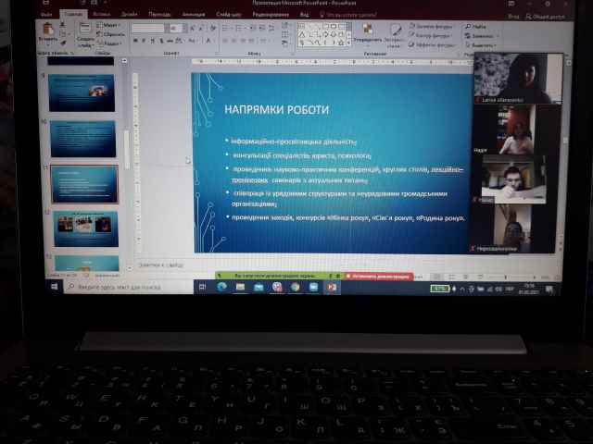
Task: Toggle Strikethrough in the Font group
Action: (170, 41)
